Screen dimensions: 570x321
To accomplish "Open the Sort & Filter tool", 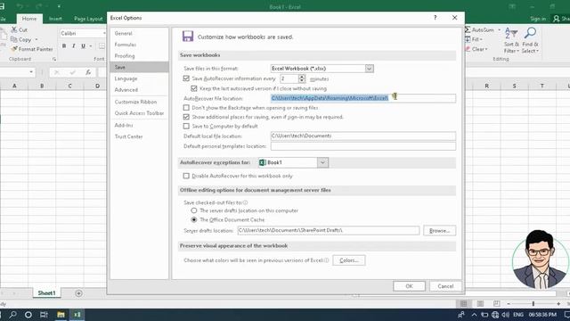I will (x=511, y=40).
